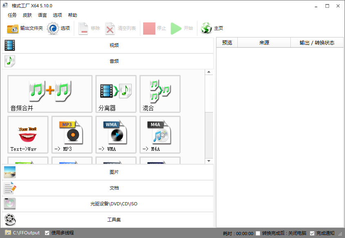Open the 帮助 menu

click(x=73, y=15)
